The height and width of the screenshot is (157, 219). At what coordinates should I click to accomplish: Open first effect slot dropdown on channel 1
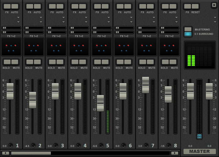tap(18, 18)
